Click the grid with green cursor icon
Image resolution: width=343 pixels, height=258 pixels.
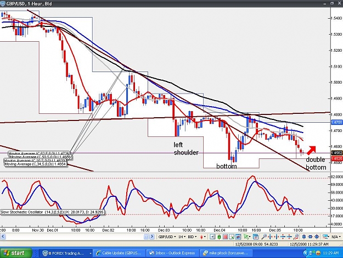[x=232, y=237]
